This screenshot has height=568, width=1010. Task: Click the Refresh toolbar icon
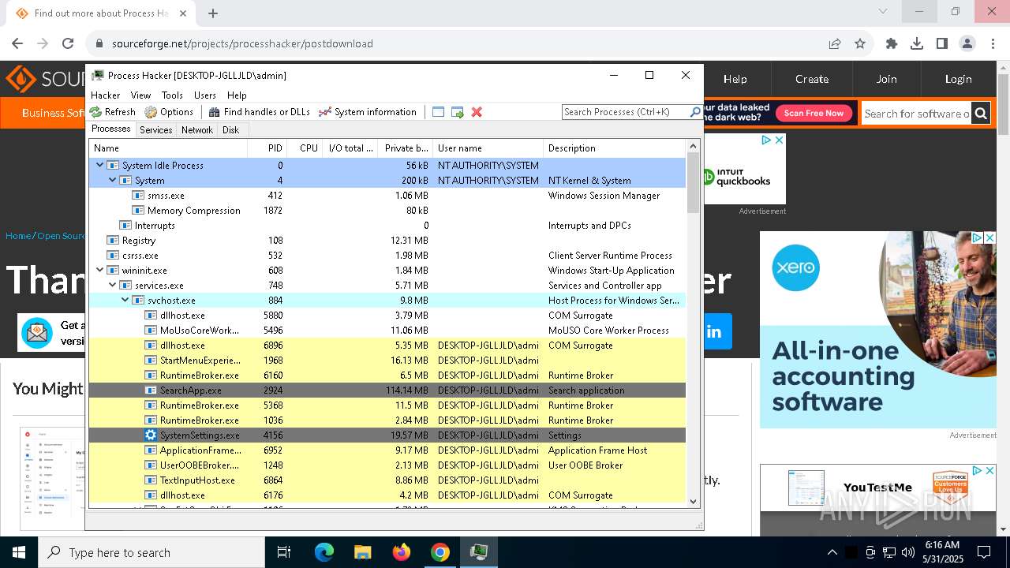click(96, 112)
